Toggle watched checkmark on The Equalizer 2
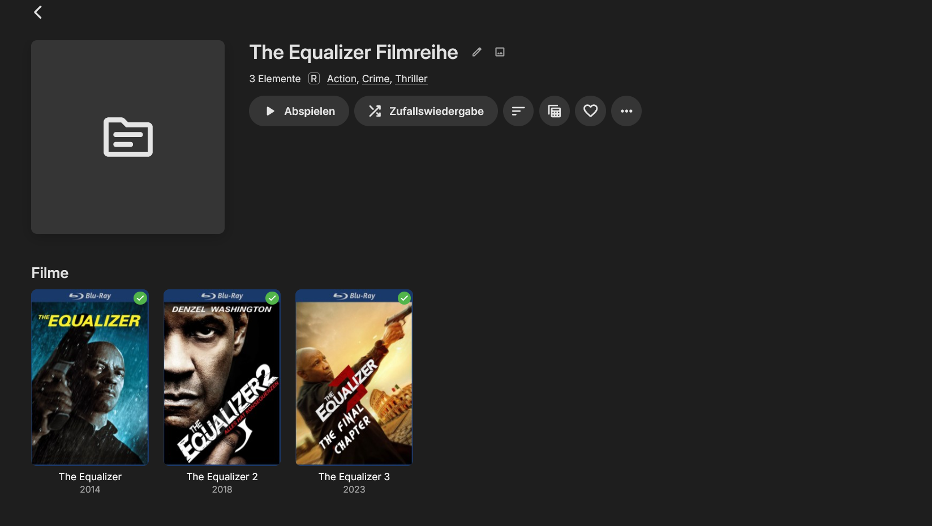 pos(272,298)
